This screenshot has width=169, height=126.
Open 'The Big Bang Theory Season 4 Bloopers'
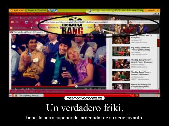coord(141,73)
